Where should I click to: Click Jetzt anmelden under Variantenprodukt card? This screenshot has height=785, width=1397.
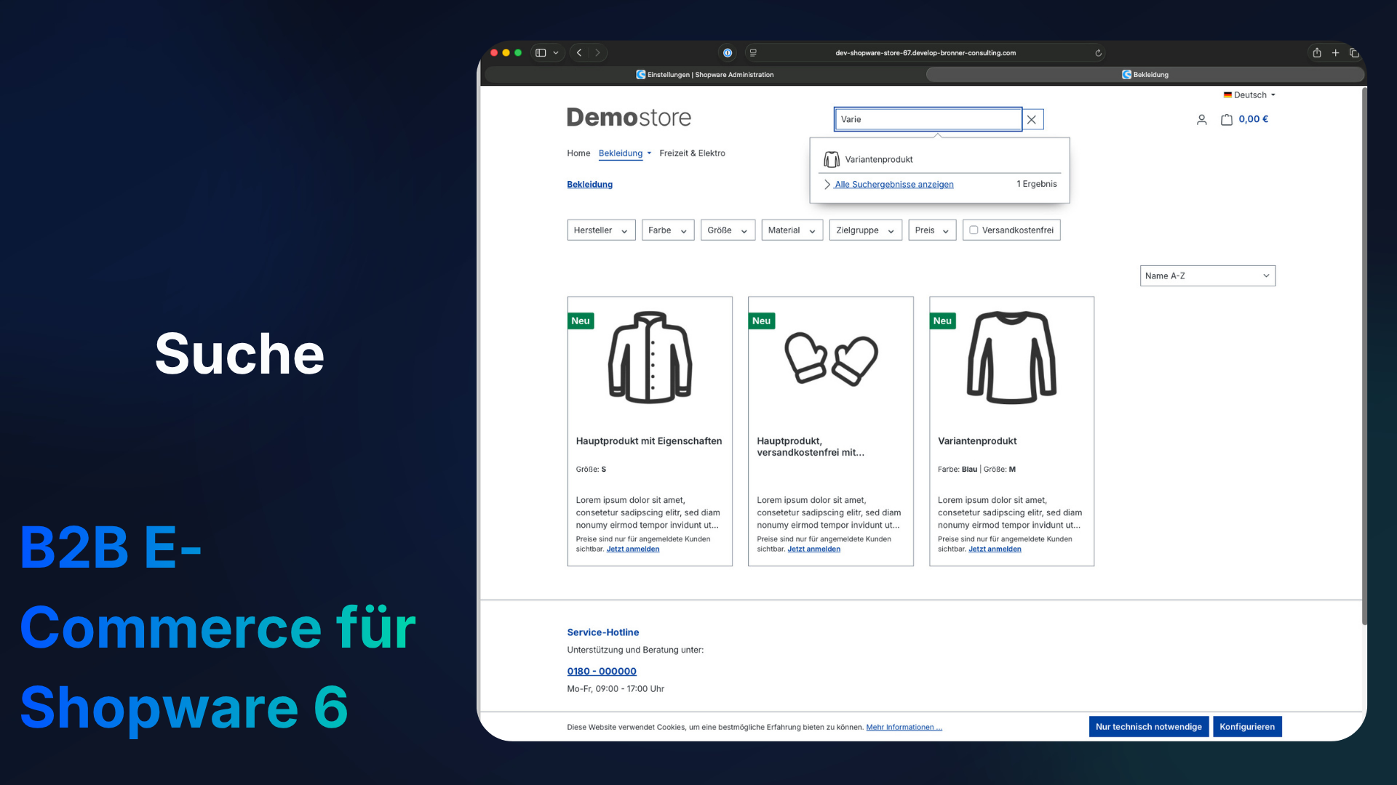pos(995,549)
